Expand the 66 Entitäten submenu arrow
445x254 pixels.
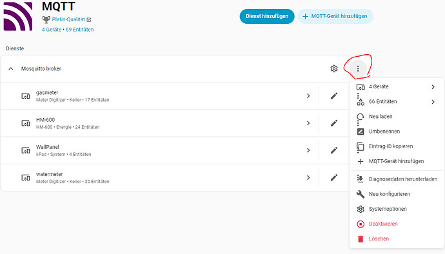pos(433,102)
